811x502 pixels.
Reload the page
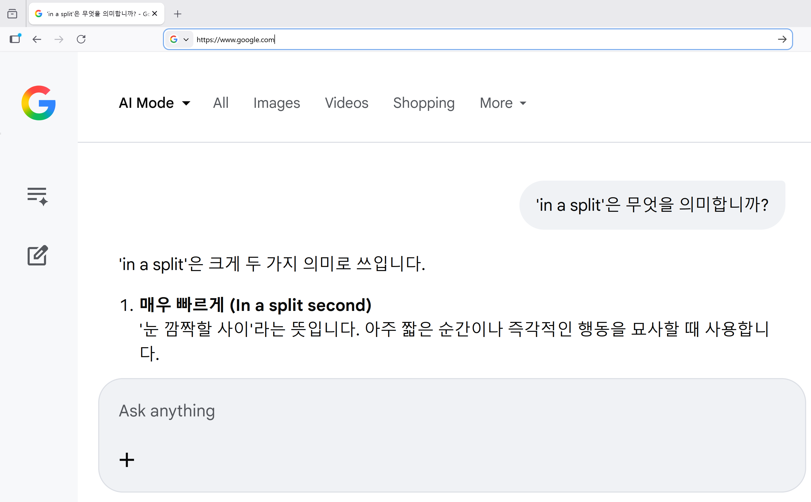coord(81,40)
